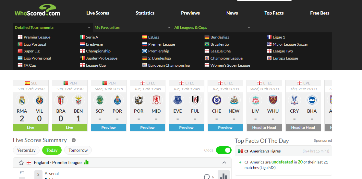Click the Everton crest
This screenshot has height=179, width=362.
click(x=177, y=100)
